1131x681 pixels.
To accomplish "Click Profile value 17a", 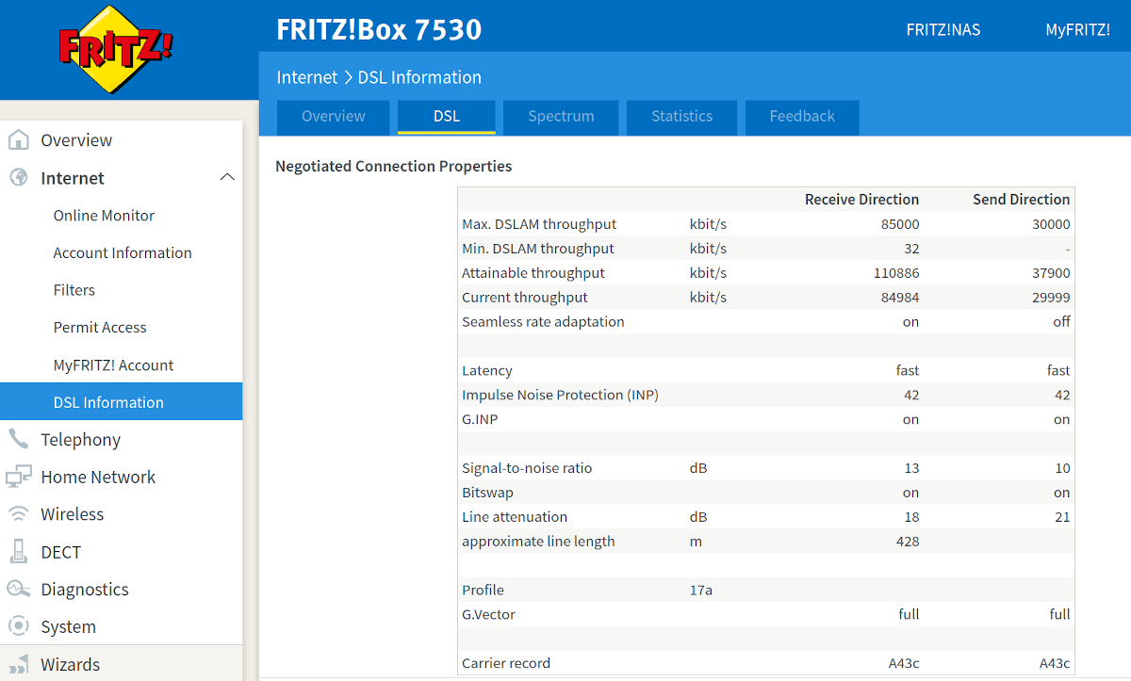I will (701, 591).
